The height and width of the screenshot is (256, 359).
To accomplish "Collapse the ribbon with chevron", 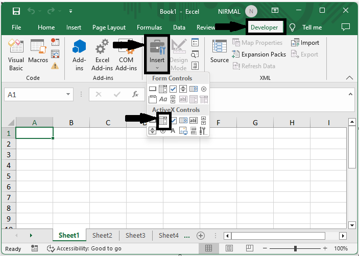I will coord(349,78).
